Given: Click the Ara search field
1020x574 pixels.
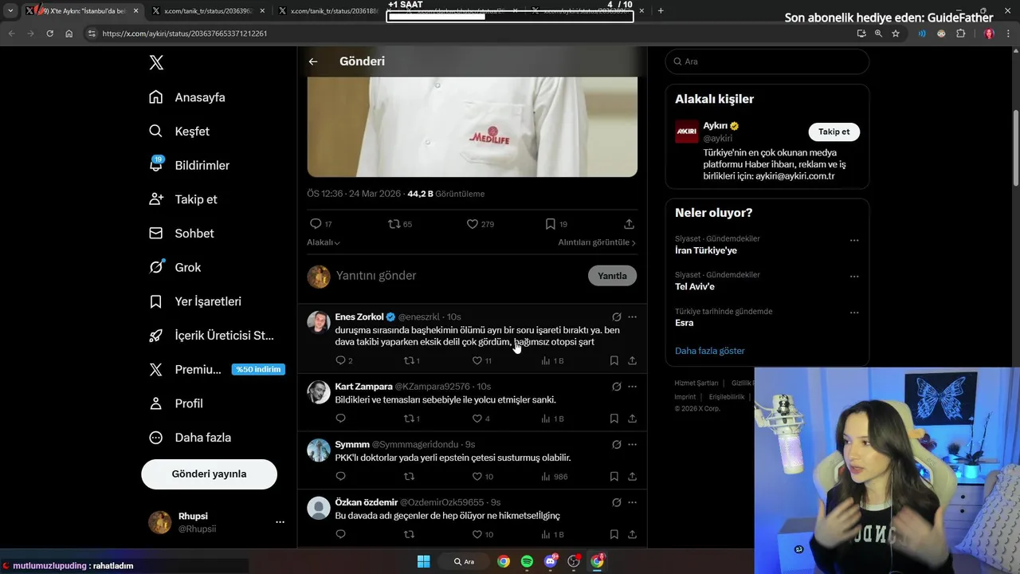Looking at the screenshot, I should (x=767, y=61).
